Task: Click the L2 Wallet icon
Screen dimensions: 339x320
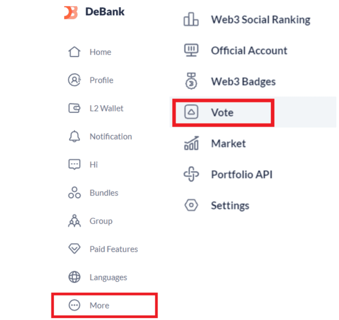Action: click(x=74, y=108)
